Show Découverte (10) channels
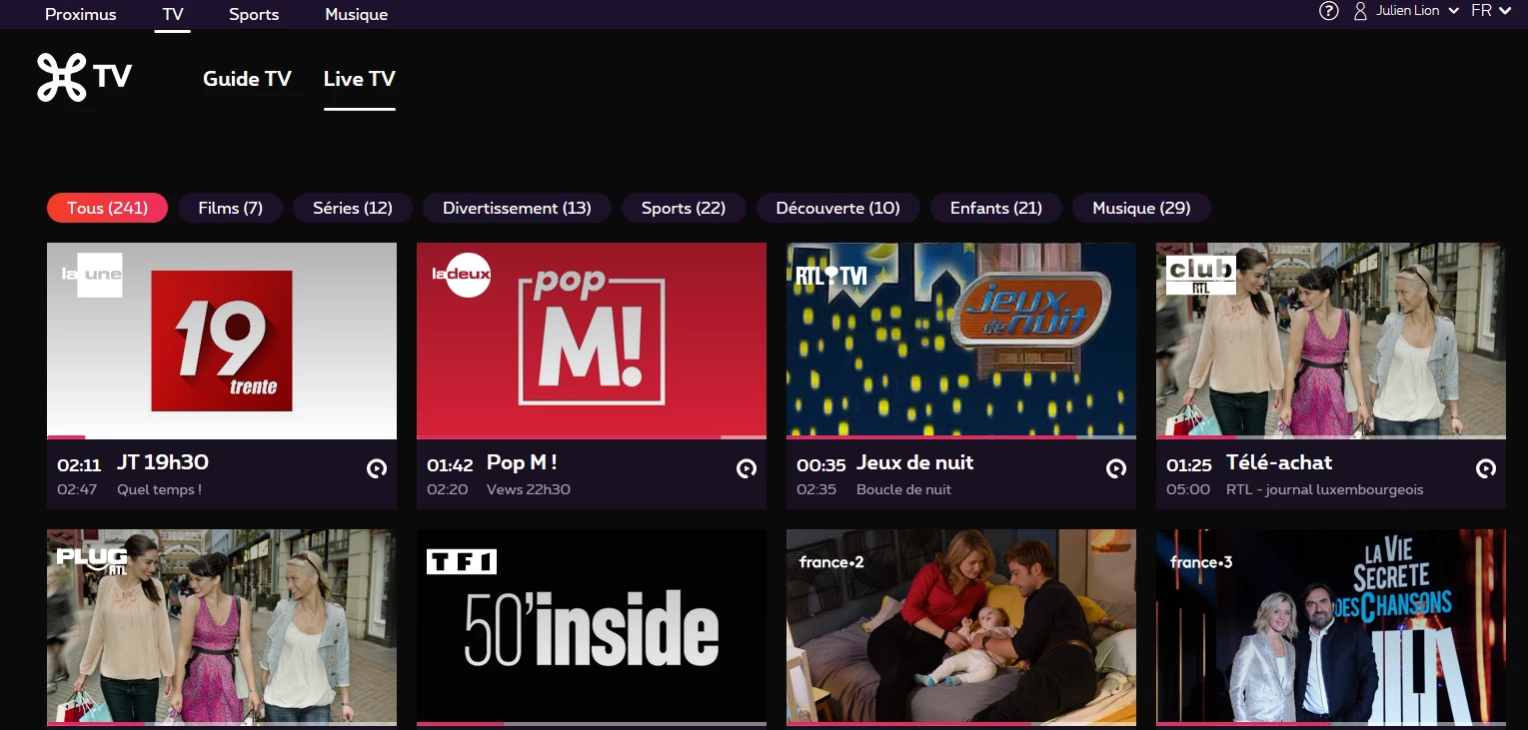This screenshot has width=1528, height=730. coord(838,208)
